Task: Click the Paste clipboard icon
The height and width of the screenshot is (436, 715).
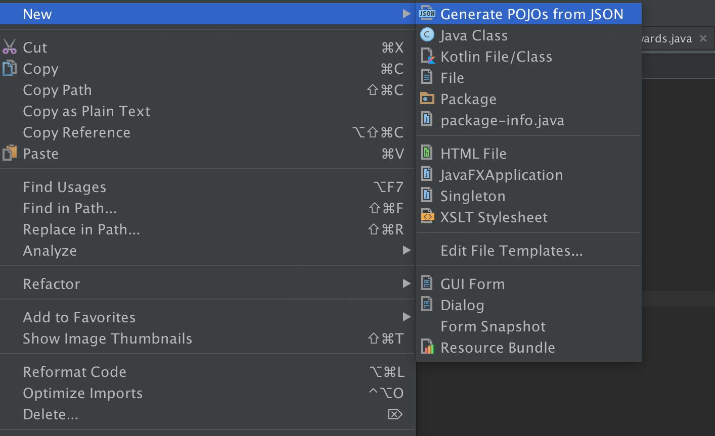Action: coord(10,153)
